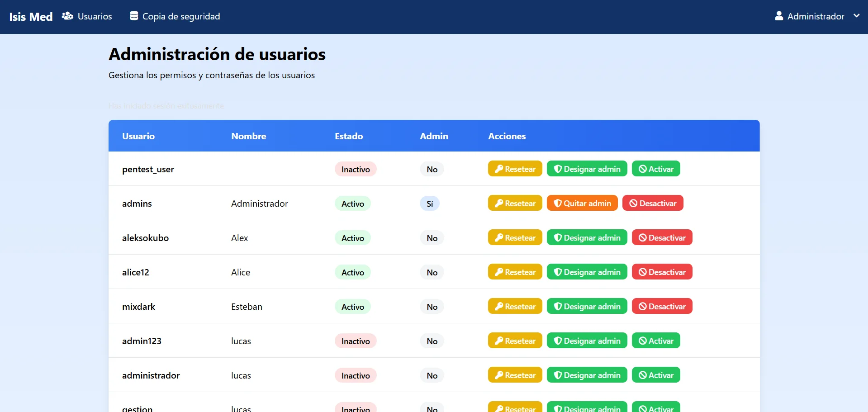This screenshot has height=412, width=868.
Task: Click the users group icon in navbar
Action: pos(67,16)
